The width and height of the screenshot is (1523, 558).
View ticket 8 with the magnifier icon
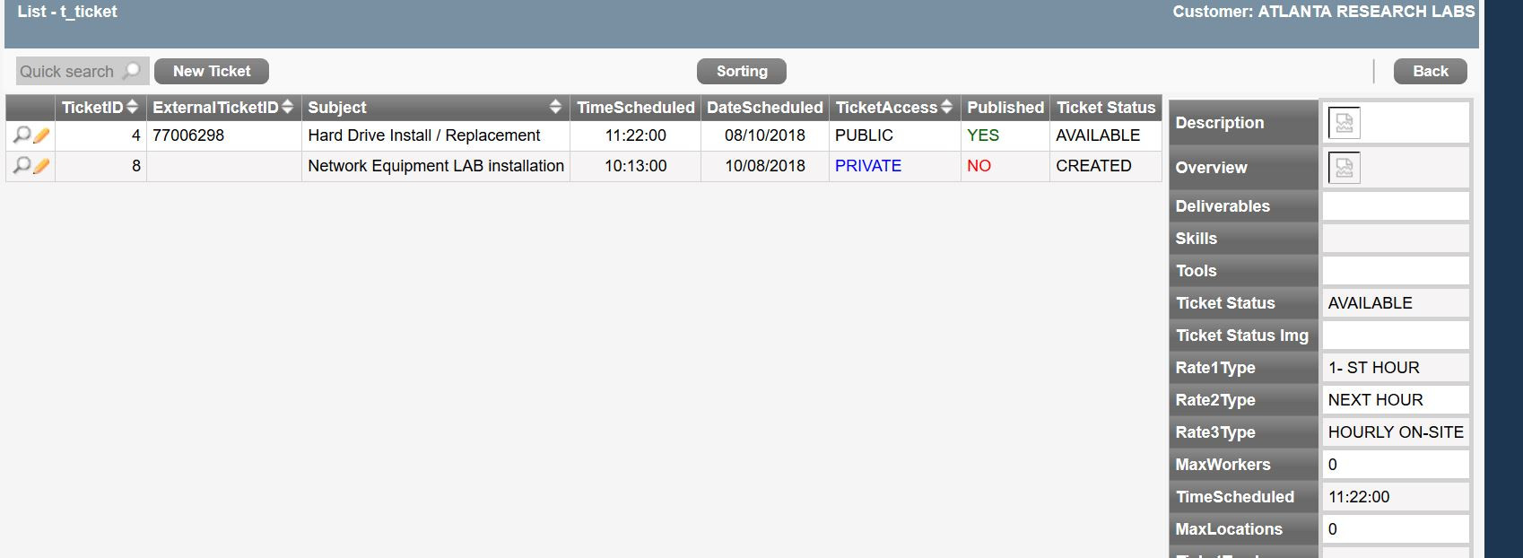[x=22, y=166]
